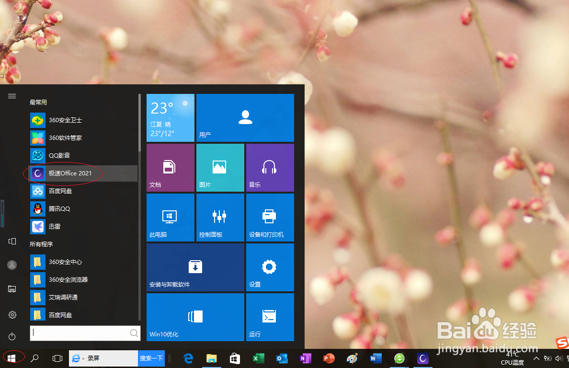The height and width of the screenshot is (368, 569).
Task: Launch 极速Office 2021
Action: 83,173
